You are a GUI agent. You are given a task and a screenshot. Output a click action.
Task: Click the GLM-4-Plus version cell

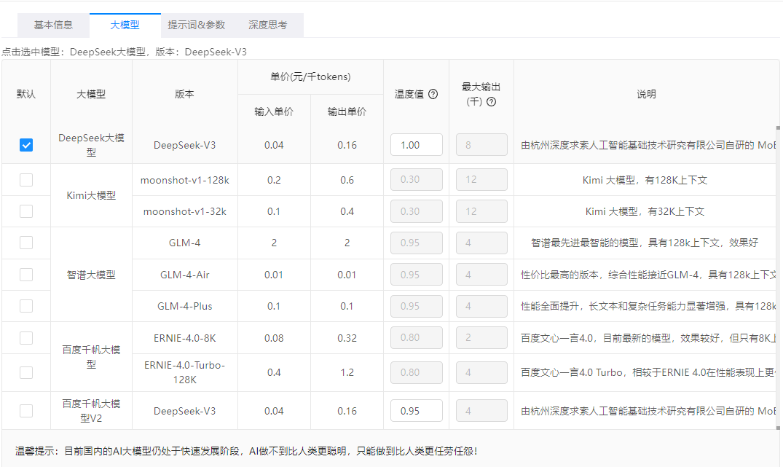click(185, 306)
